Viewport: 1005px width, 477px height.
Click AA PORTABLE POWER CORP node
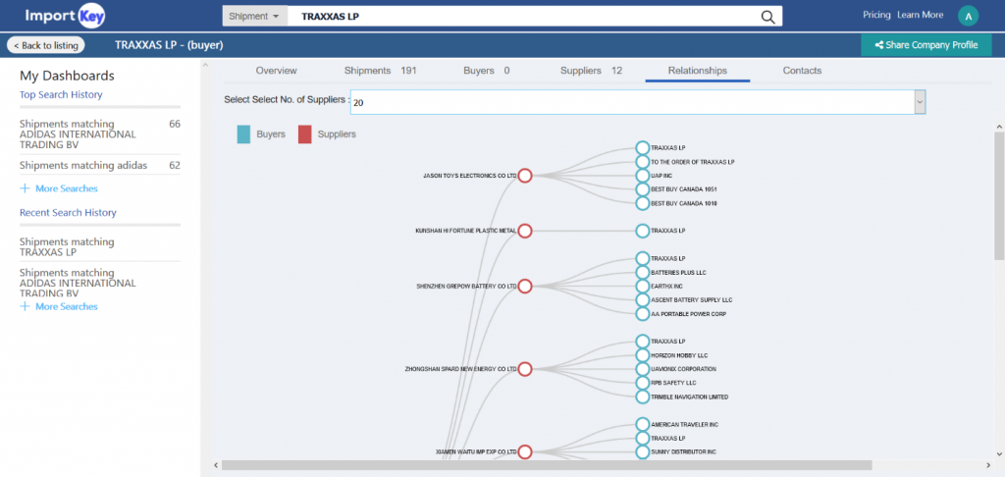[x=642, y=314]
